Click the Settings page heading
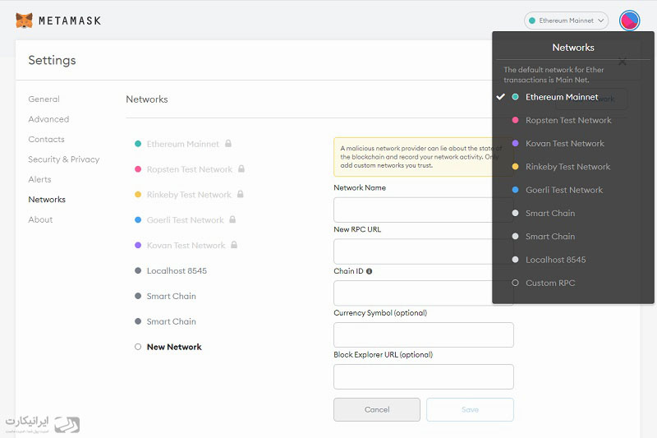The height and width of the screenshot is (438, 657). pos(52,60)
